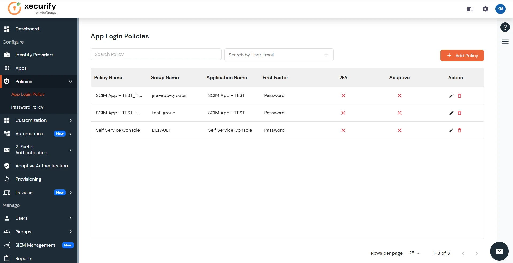Image resolution: width=513 pixels, height=263 pixels.
Task: Click the Groups people icon
Action: click(7, 232)
